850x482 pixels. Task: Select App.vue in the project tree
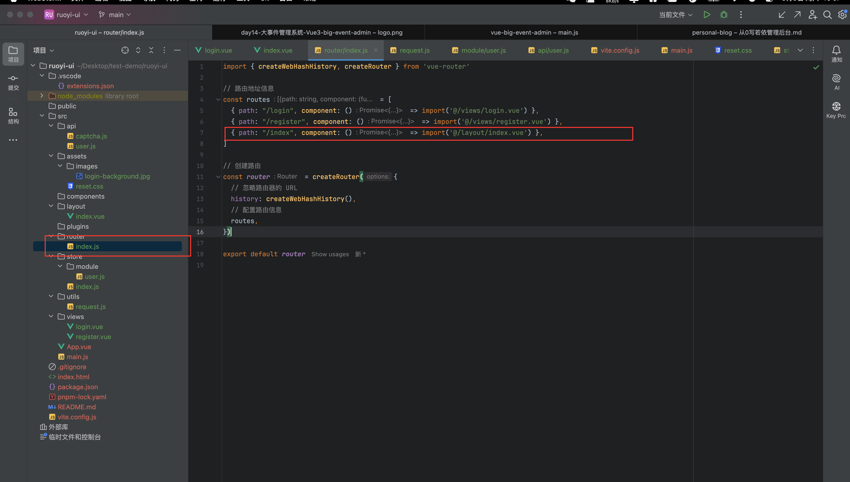pyautogui.click(x=79, y=347)
